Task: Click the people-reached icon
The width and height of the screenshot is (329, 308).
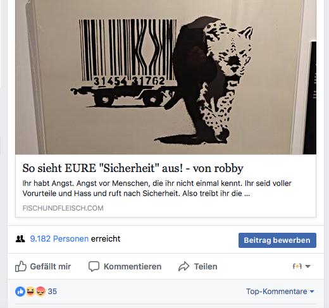Action: (x=20, y=239)
